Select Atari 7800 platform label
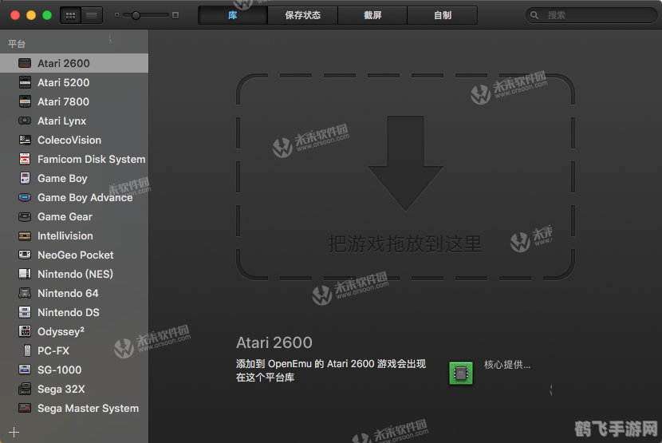Image resolution: width=662 pixels, height=443 pixels. click(63, 101)
